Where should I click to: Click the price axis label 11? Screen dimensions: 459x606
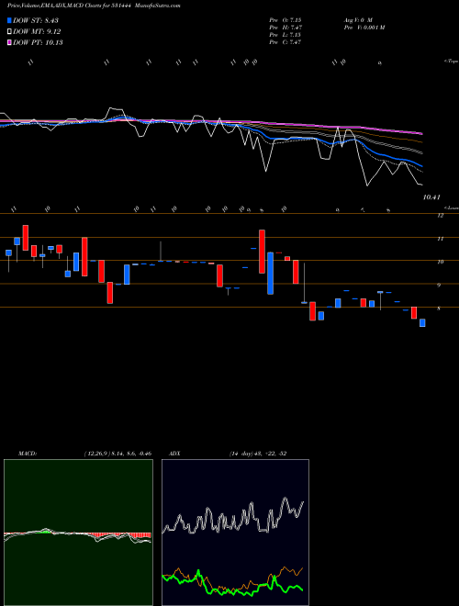pyautogui.click(x=440, y=239)
